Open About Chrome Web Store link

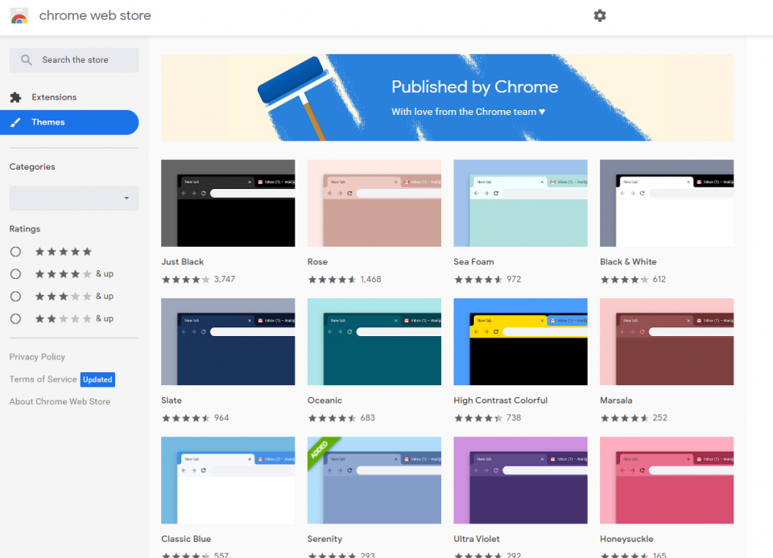click(x=60, y=402)
